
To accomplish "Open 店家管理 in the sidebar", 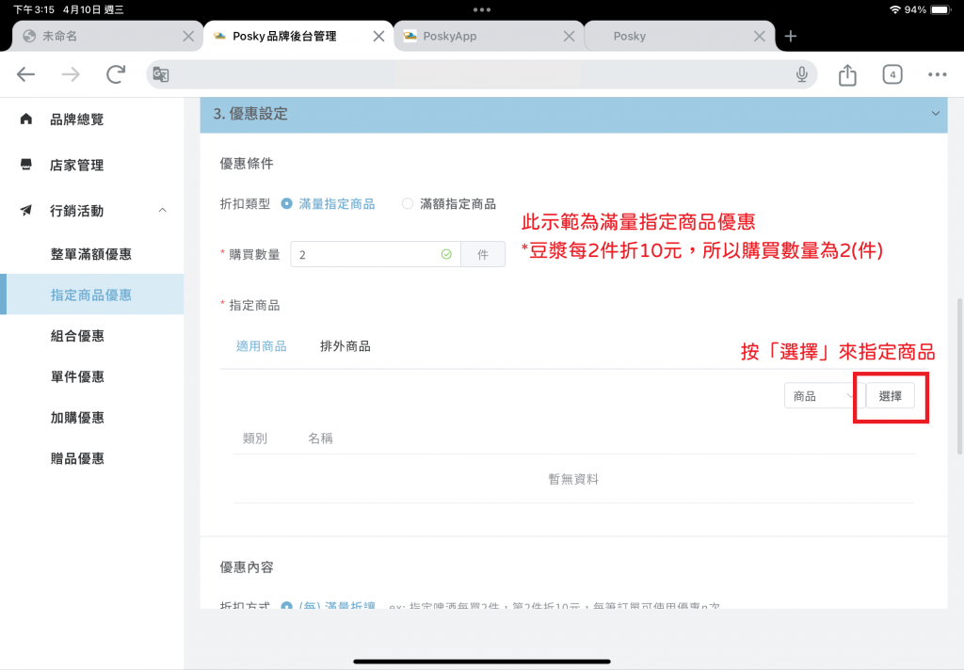I will [x=77, y=165].
